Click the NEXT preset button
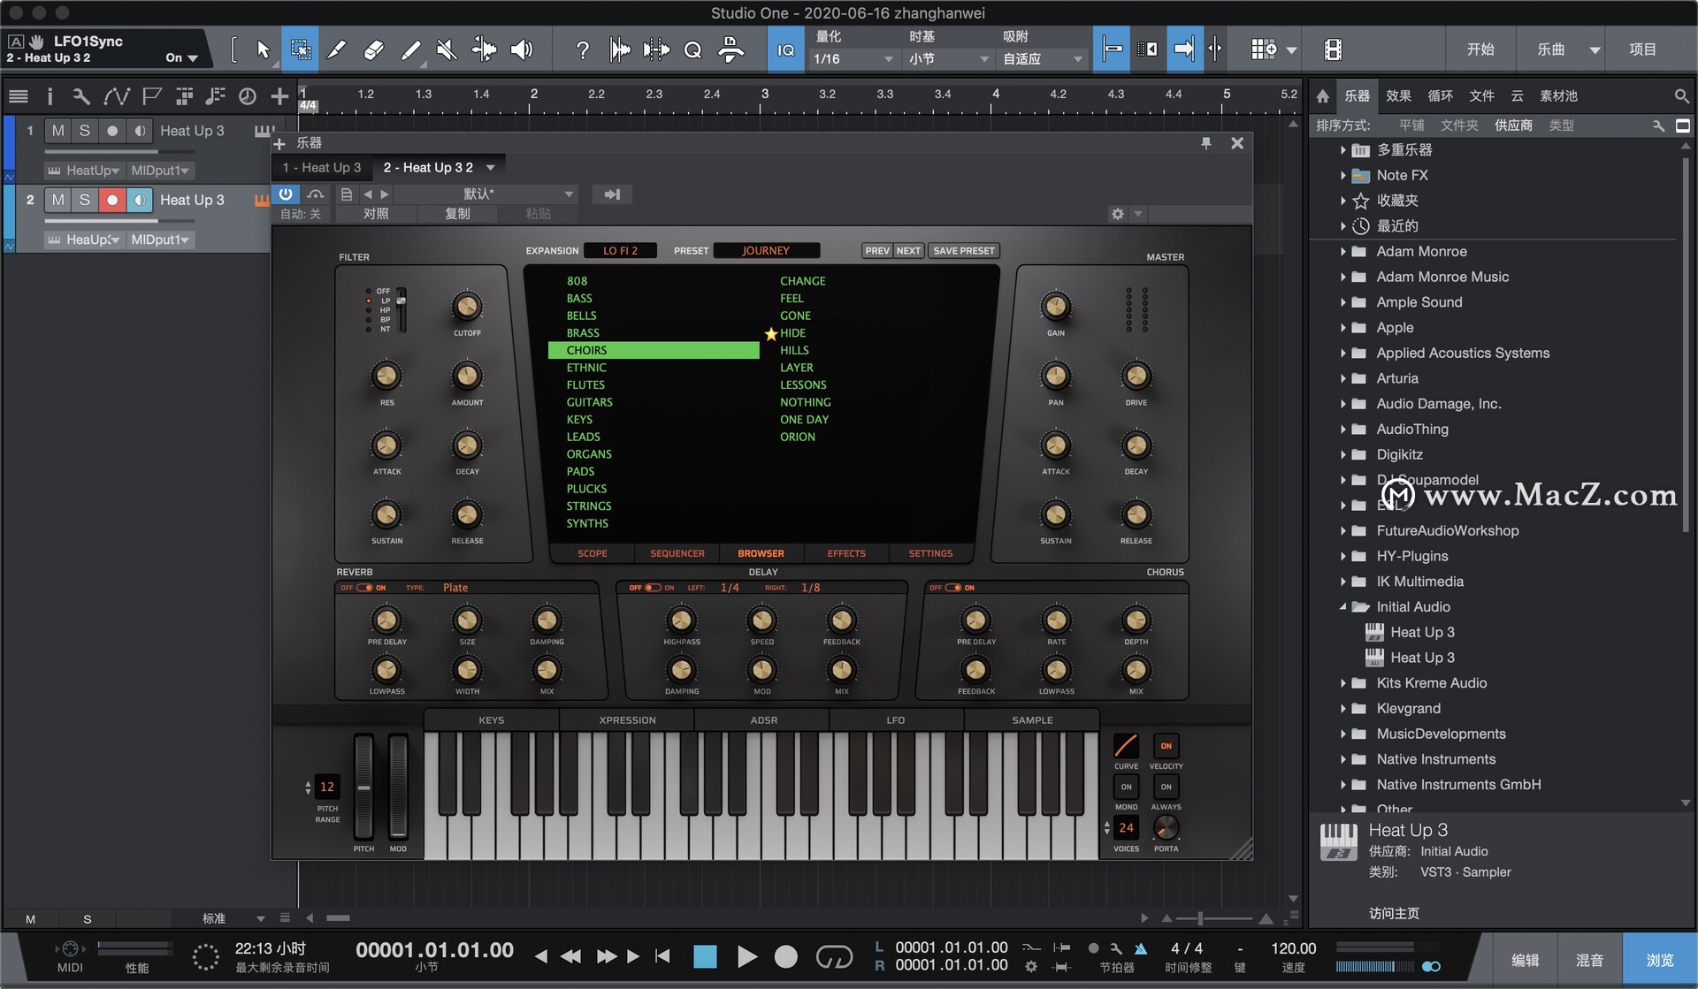Viewport: 1698px width, 989px height. [908, 251]
